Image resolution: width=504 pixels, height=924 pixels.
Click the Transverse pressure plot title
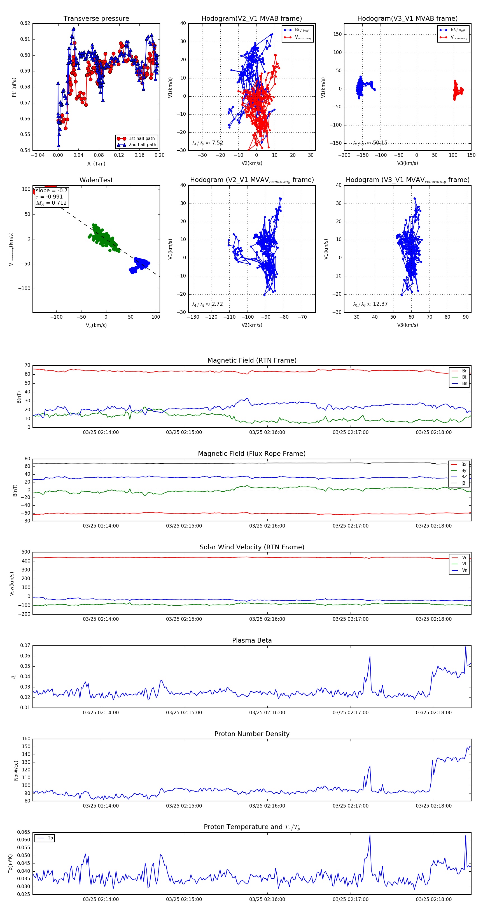[96, 19]
